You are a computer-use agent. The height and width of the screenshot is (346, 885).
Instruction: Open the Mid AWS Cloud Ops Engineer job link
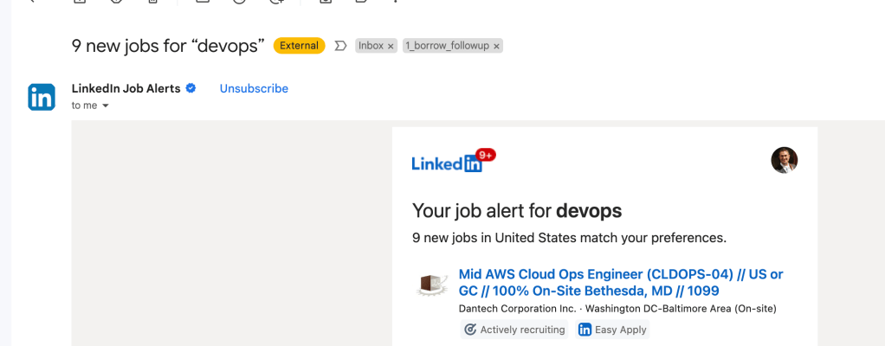621,283
